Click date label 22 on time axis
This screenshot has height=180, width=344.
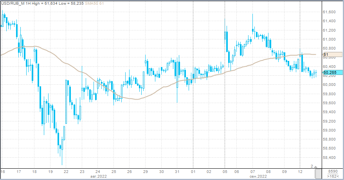(x=66, y=172)
